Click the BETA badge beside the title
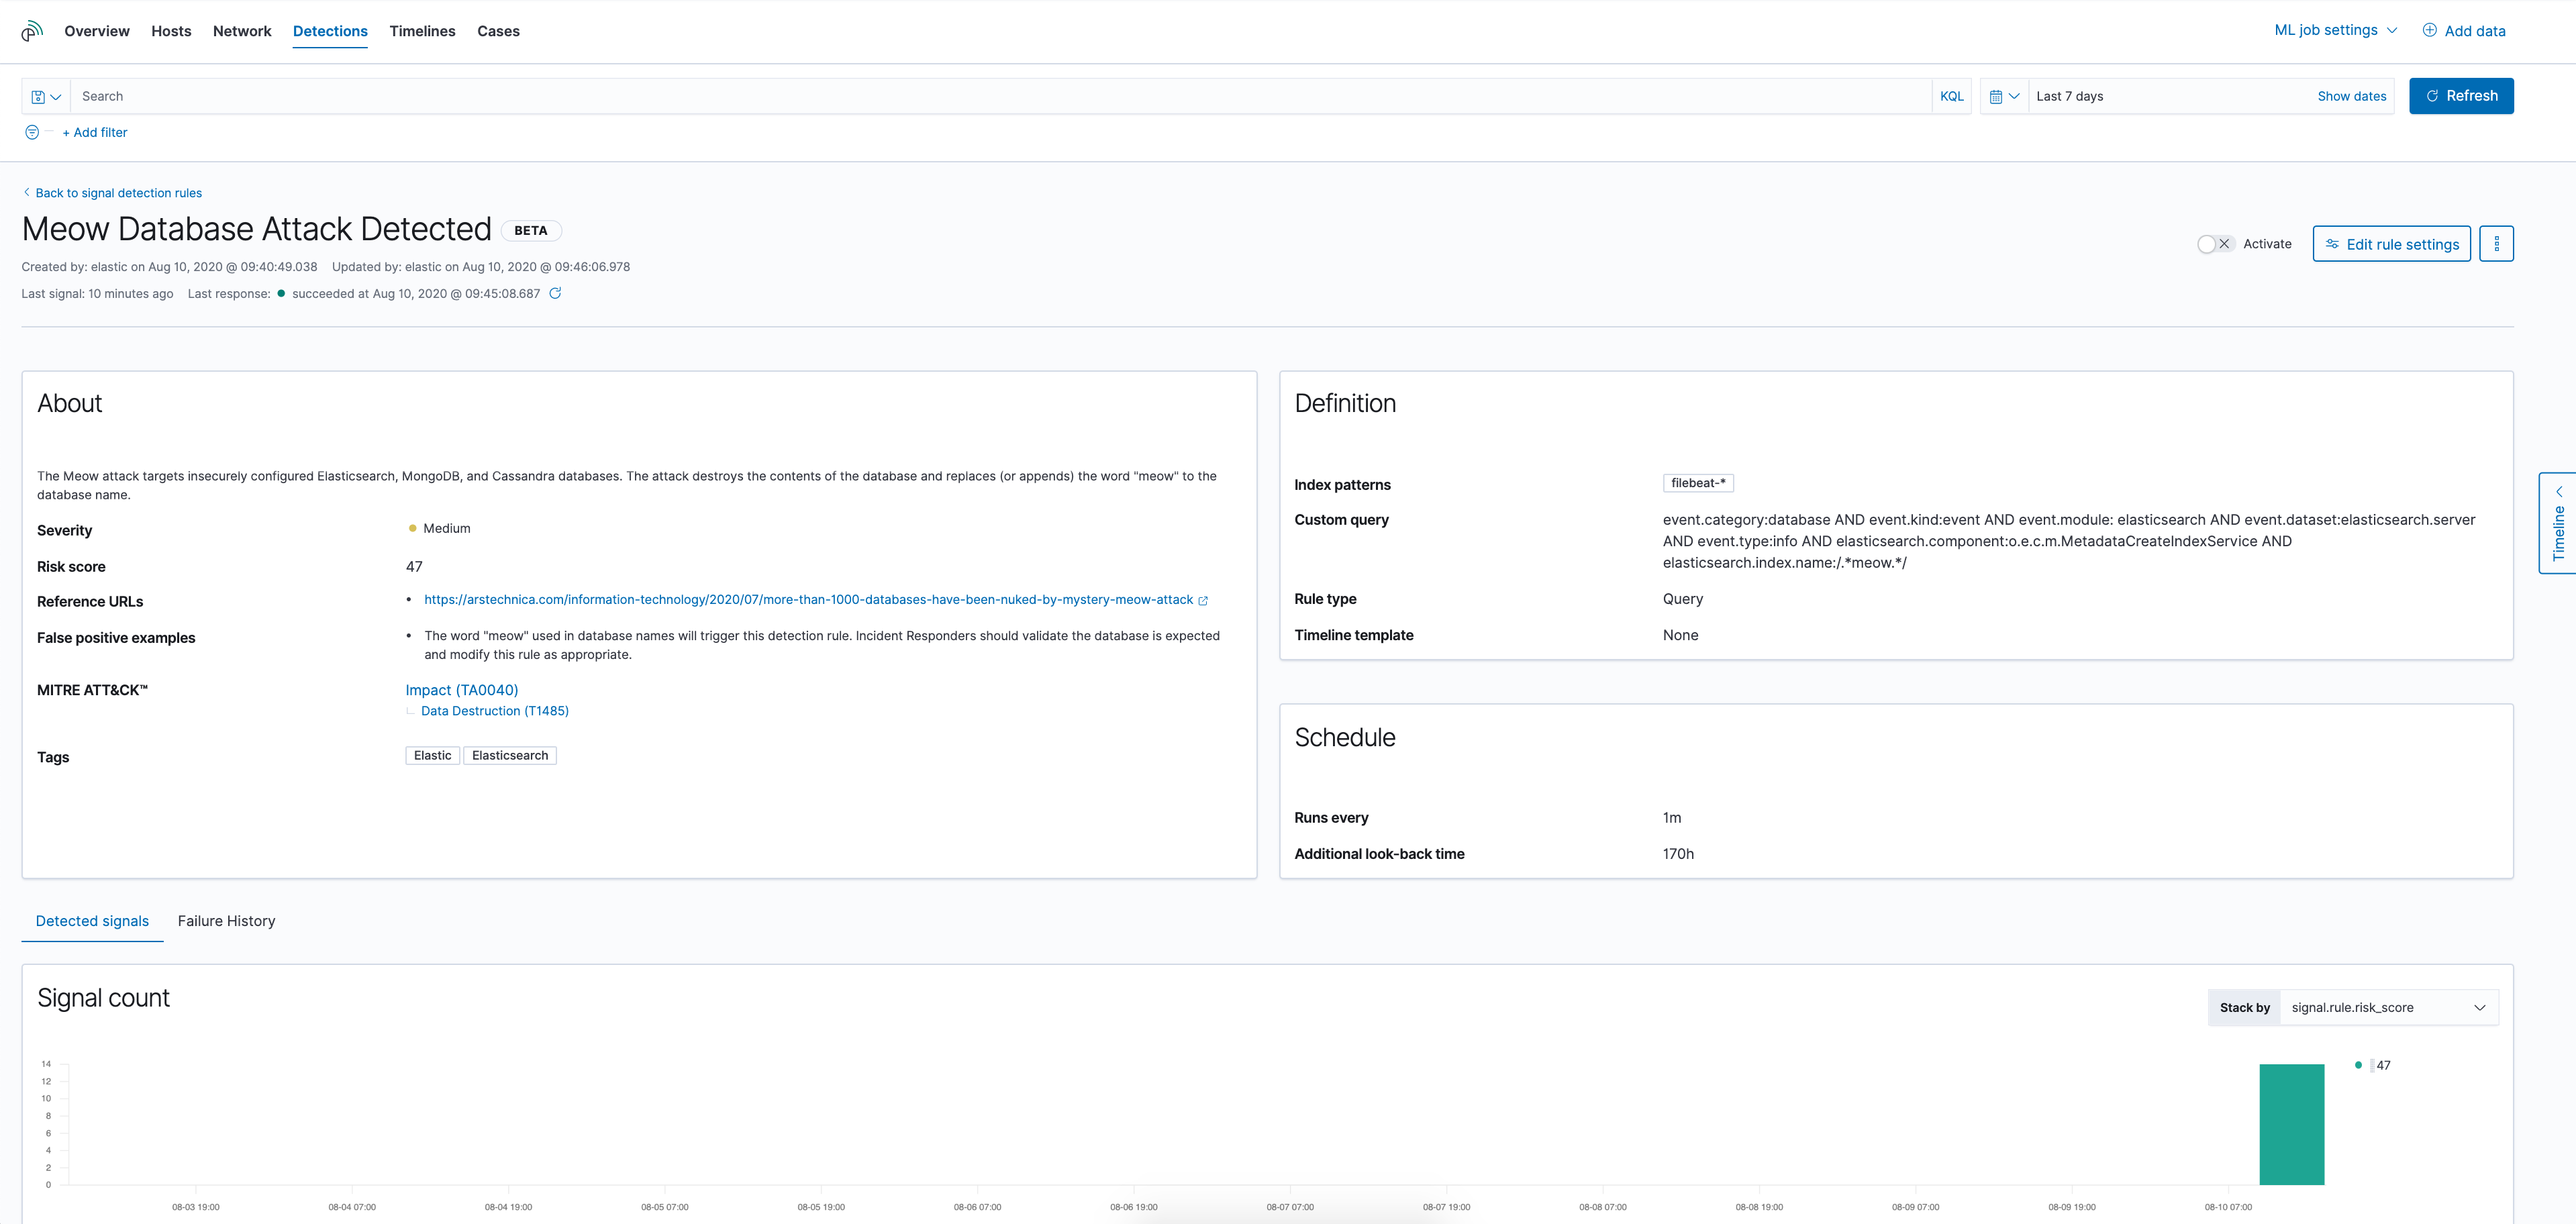2576x1224 pixels. pos(530,231)
